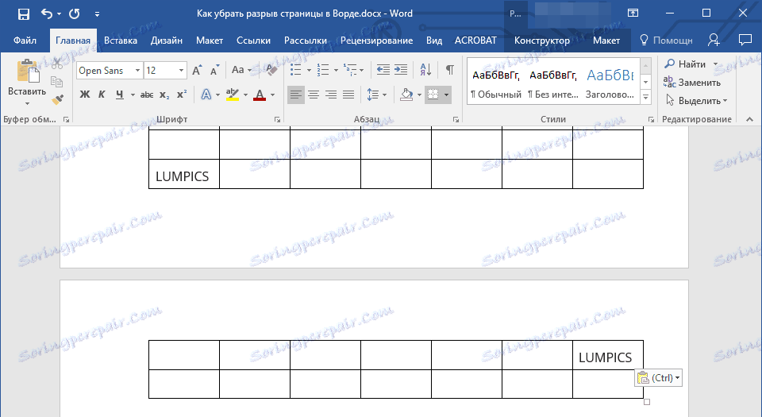Click the Sort A-Z icon
Image resolution: width=762 pixels, height=417 pixels.
[425, 70]
